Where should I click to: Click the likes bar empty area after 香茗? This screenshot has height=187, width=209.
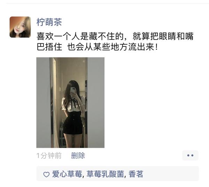(171, 174)
